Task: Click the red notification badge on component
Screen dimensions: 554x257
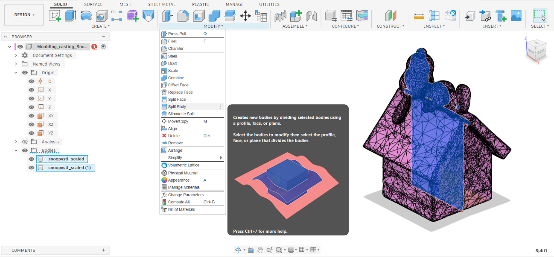Action: pos(94,46)
